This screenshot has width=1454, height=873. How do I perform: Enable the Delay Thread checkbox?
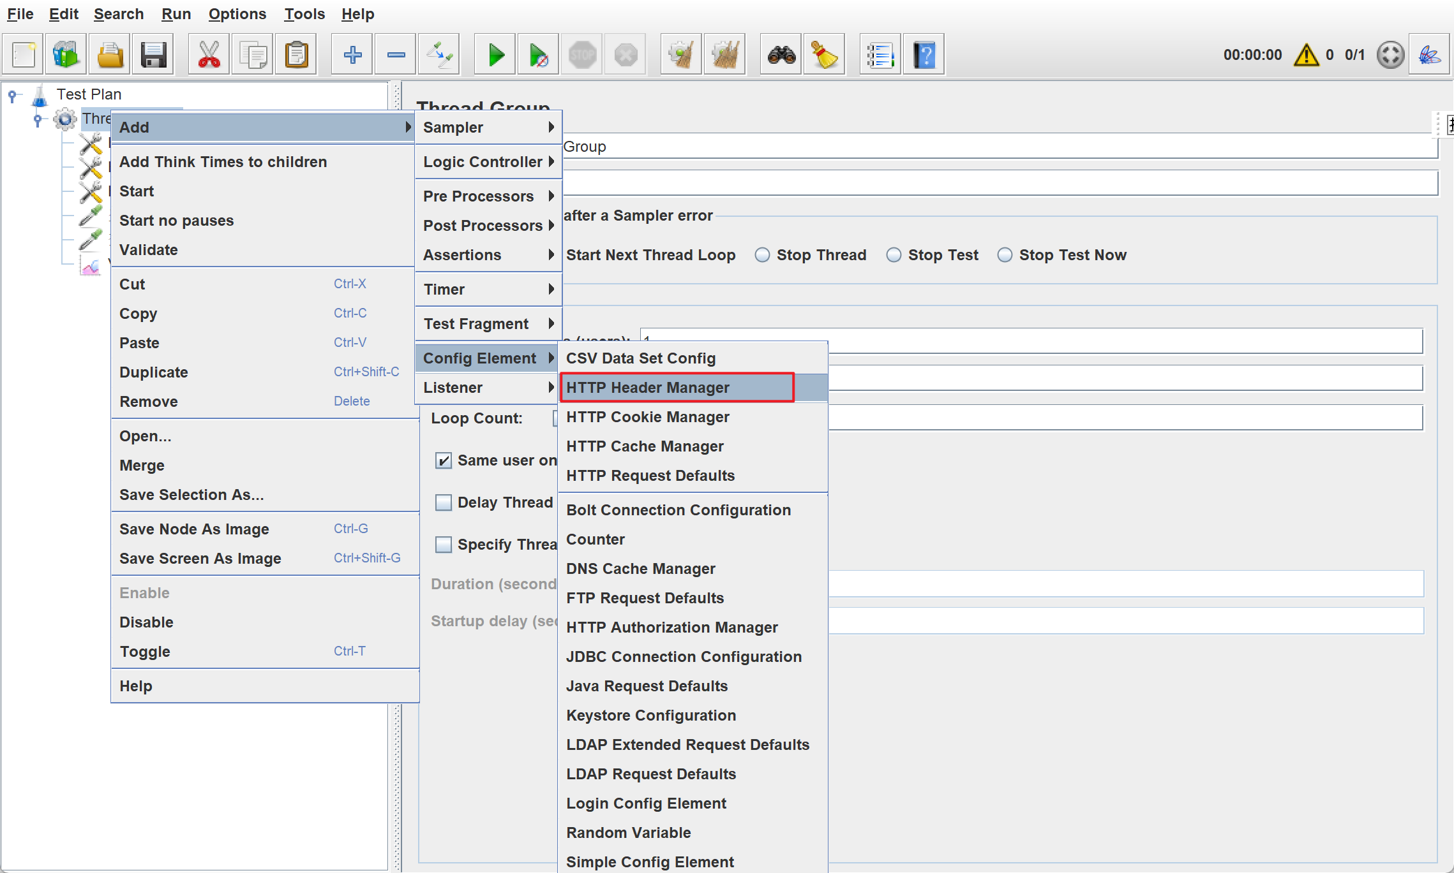pyautogui.click(x=444, y=503)
